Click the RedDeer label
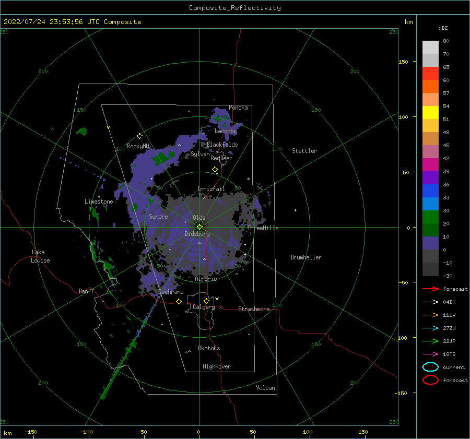The height and width of the screenshot is (439, 470). coord(221,158)
